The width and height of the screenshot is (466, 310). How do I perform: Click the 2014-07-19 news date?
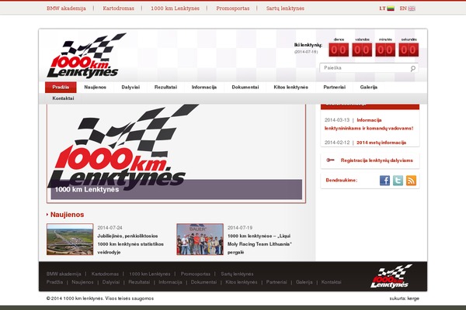[x=240, y=228]
